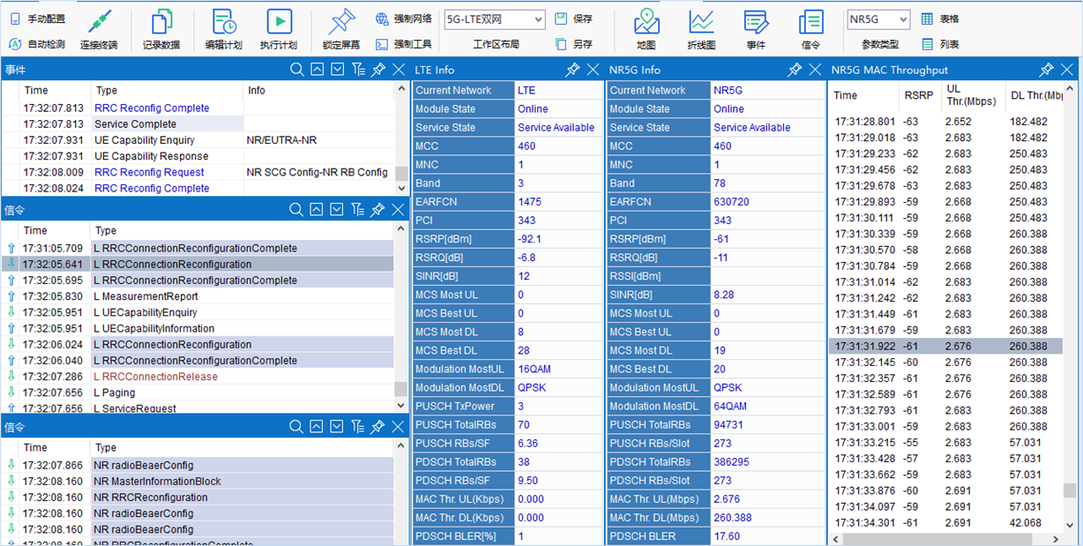Open the 地图 map view
The height and width of the screenshot is (546, 1083).
[x=646, y=22]
